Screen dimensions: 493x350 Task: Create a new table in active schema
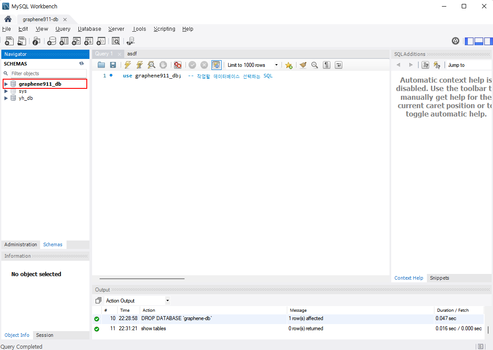click(64, 41)
